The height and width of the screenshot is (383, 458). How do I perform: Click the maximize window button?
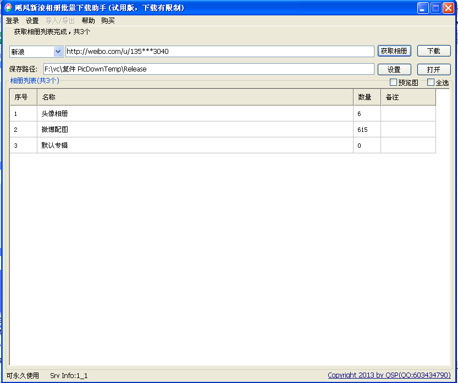click(x=435, y=8)
